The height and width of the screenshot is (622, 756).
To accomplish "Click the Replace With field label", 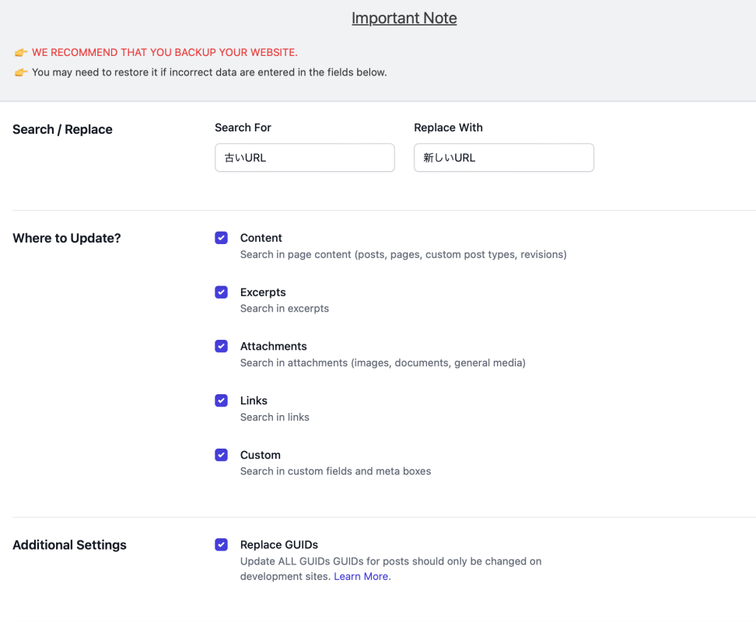I will coord(448,128).
